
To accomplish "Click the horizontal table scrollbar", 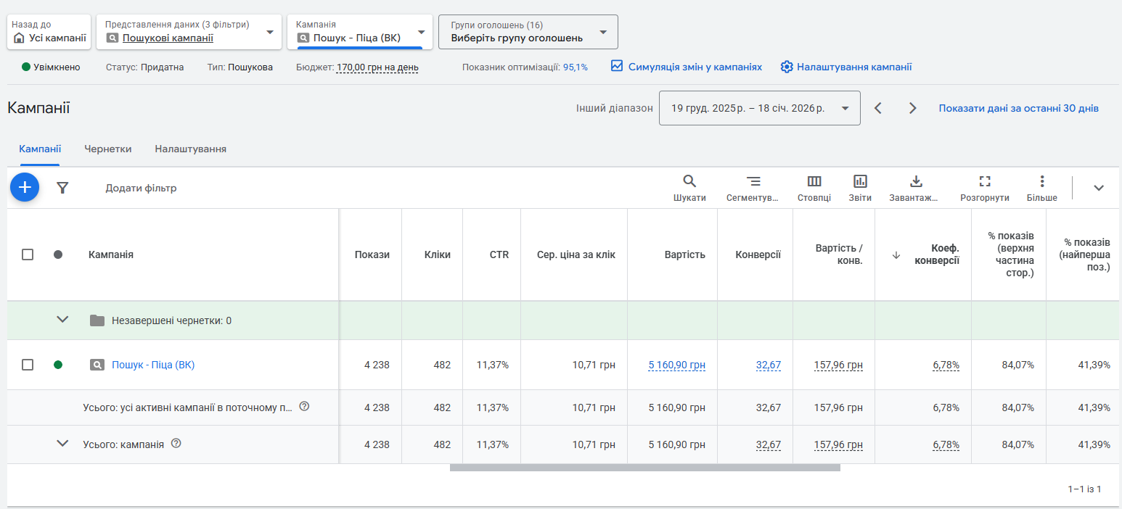I will pos(644,468).
